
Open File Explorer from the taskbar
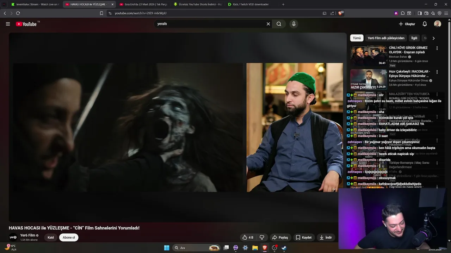pyautogui.click(x=255, y=248)
